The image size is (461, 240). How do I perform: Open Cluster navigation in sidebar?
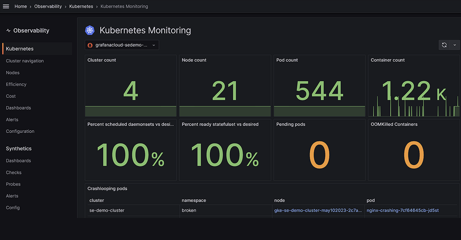point(25,61)
